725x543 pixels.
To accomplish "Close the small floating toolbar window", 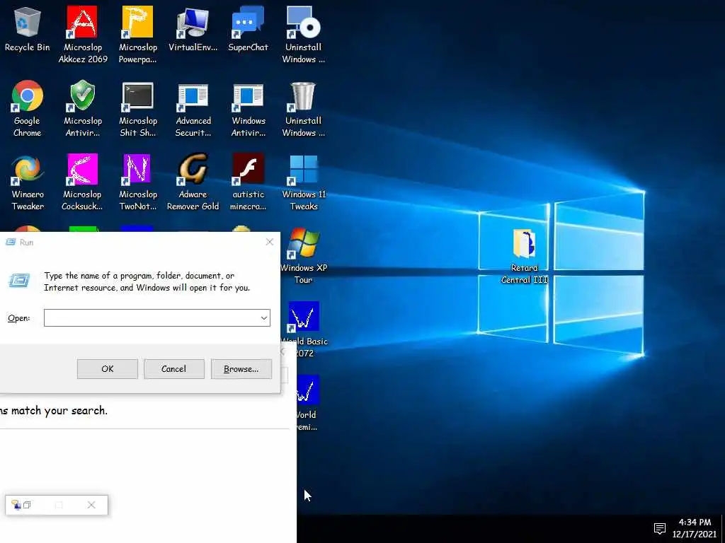I will tap(91, 505).
